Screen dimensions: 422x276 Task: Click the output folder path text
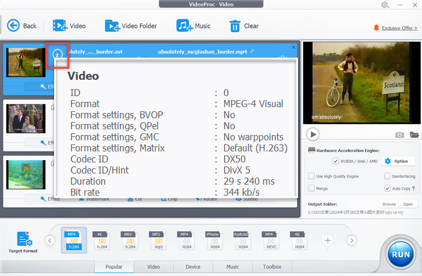[355, 213]
